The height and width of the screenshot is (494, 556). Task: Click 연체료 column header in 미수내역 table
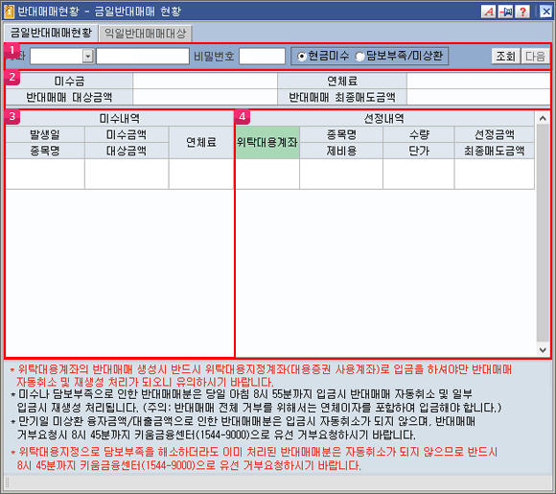201,143
